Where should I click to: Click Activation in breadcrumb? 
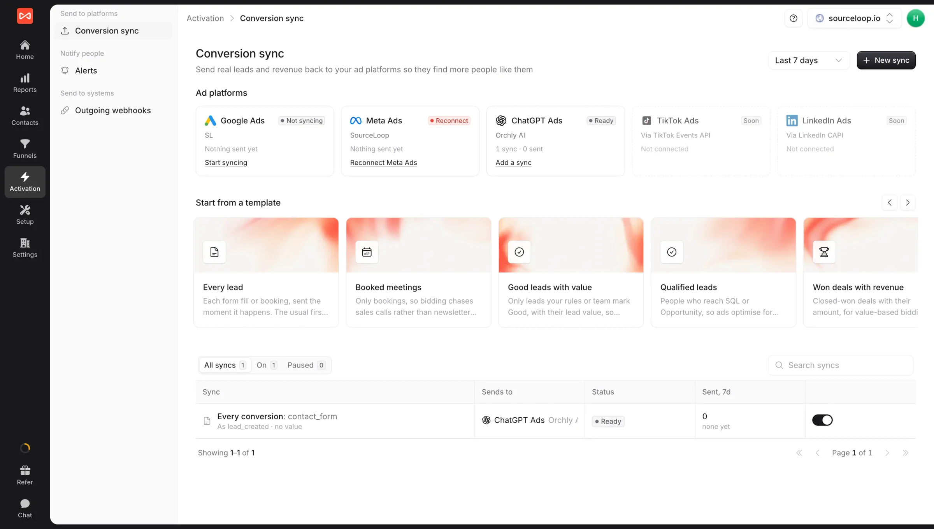point(205,18)
